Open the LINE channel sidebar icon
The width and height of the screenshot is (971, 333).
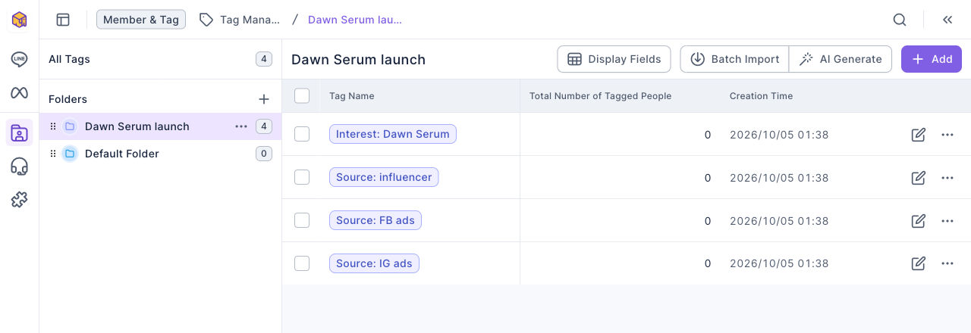pyautogui.click(x=19, y=59)
